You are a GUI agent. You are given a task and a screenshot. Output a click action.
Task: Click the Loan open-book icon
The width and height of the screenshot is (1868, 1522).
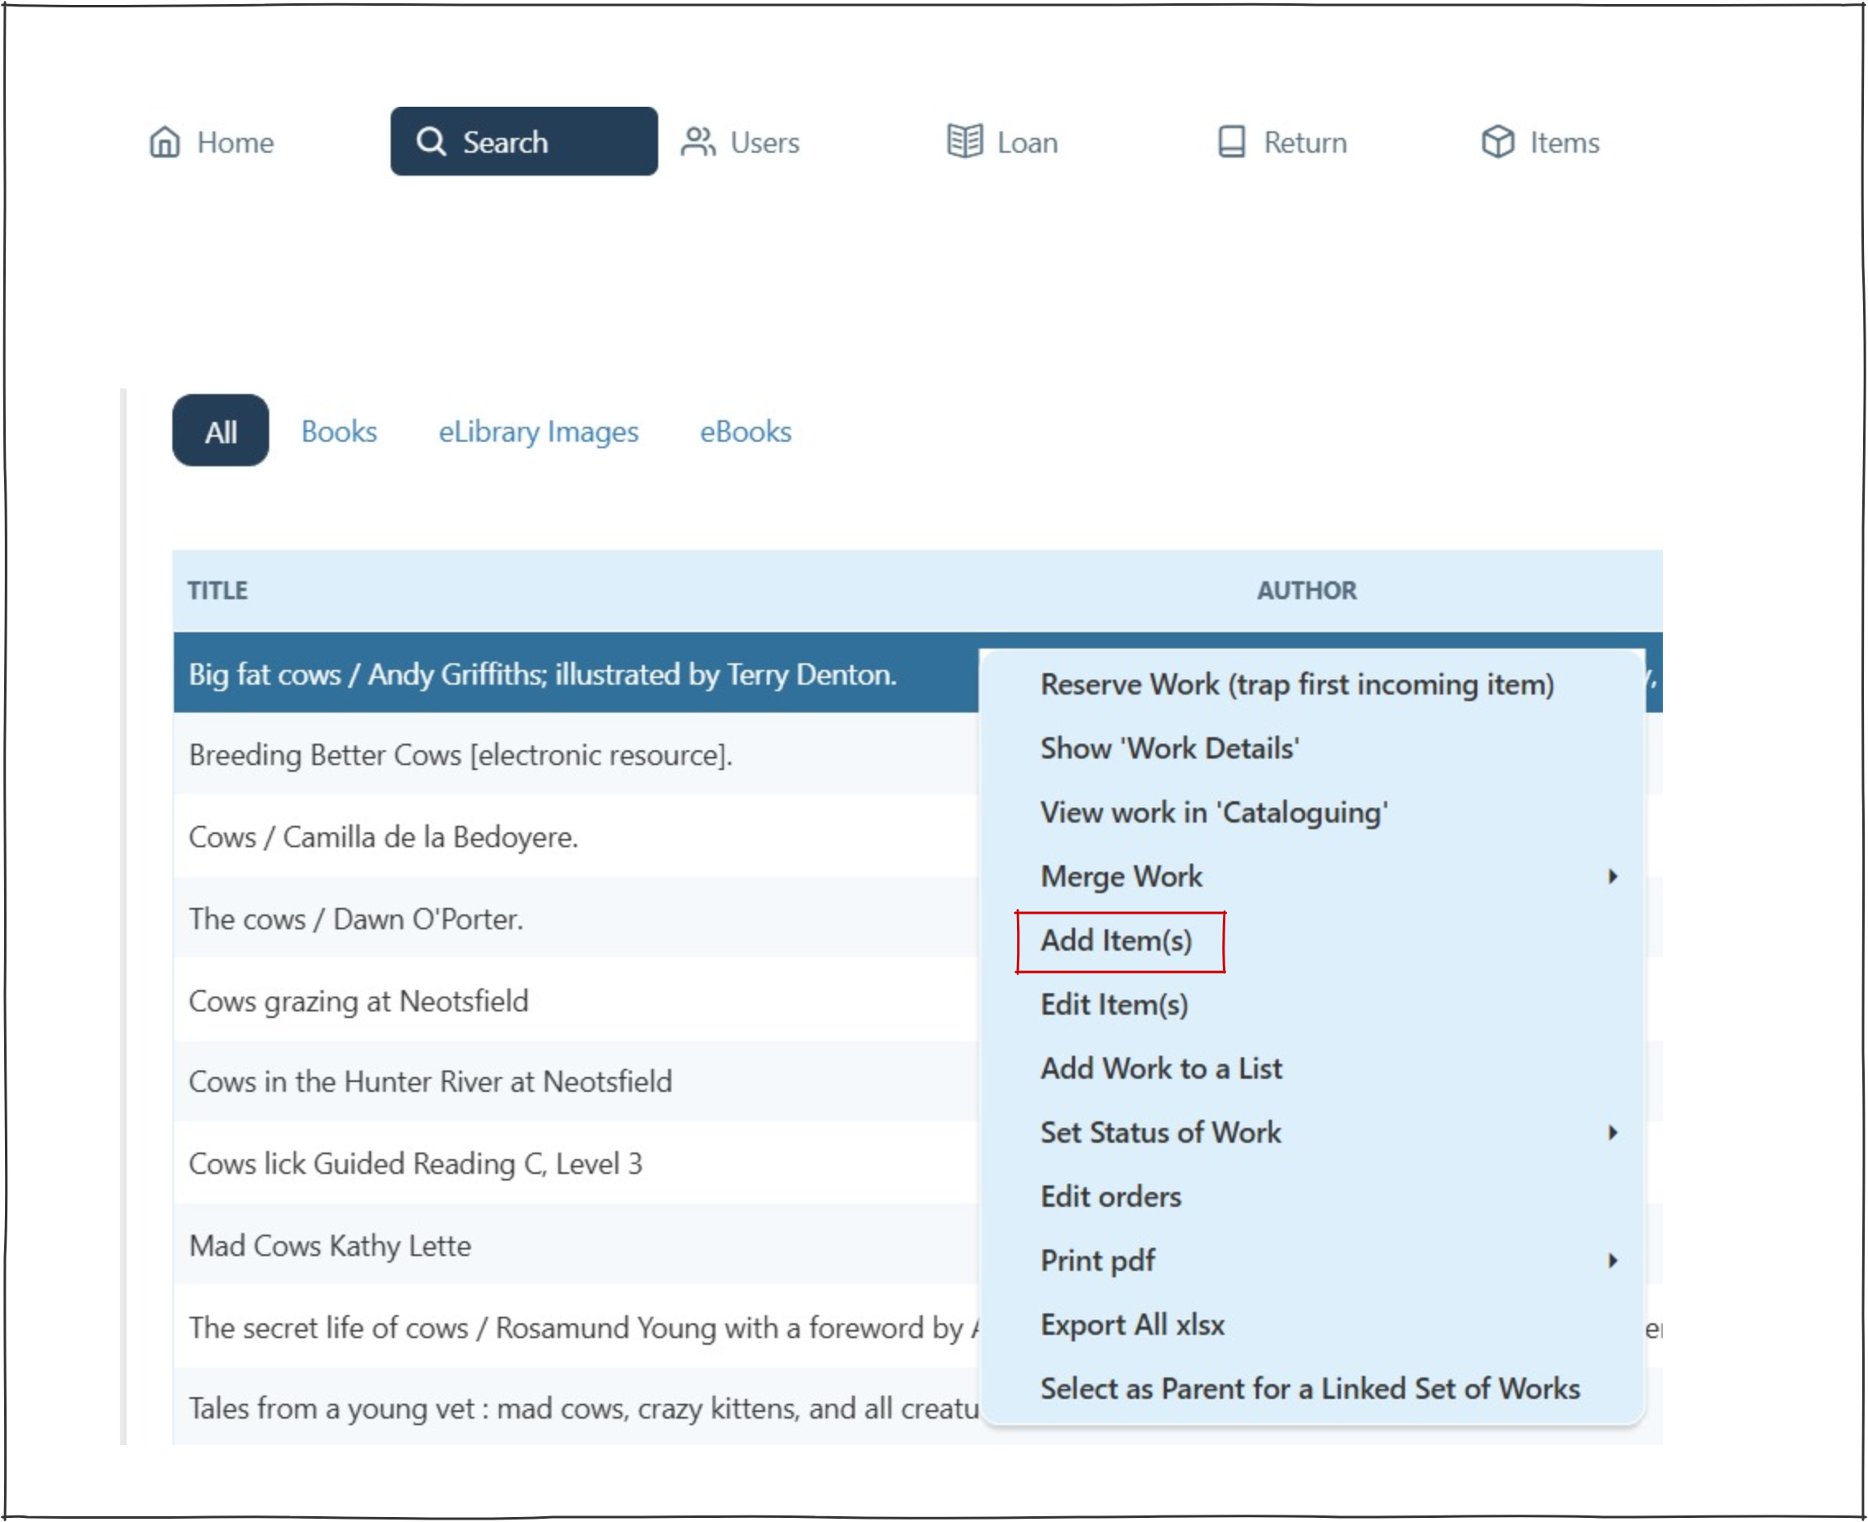tap(964, 141)
